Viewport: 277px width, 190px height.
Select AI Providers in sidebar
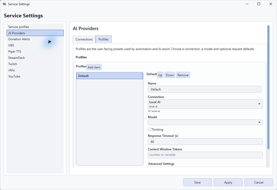click(35, 33)
